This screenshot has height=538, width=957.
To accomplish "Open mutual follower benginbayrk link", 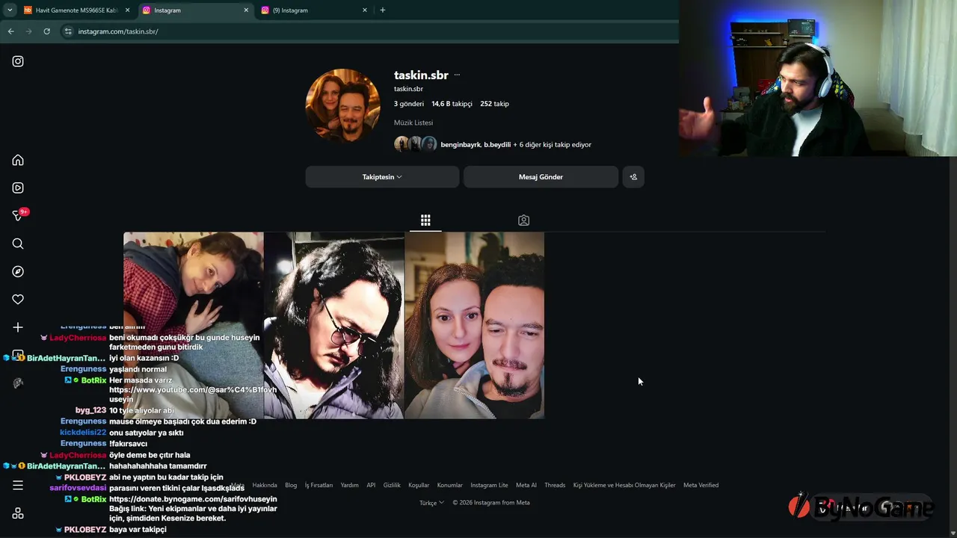I will (x=461, y=144).
